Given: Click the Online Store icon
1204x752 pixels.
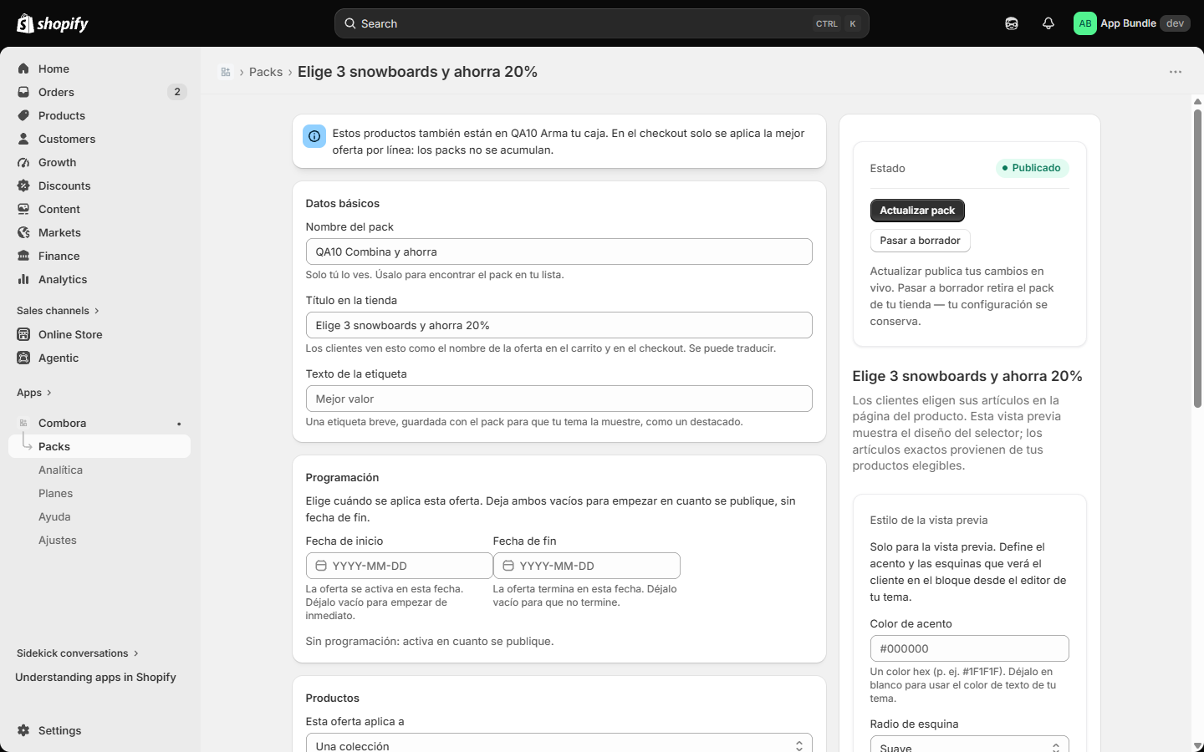Looking at the screenshot, I should point(23,334).
